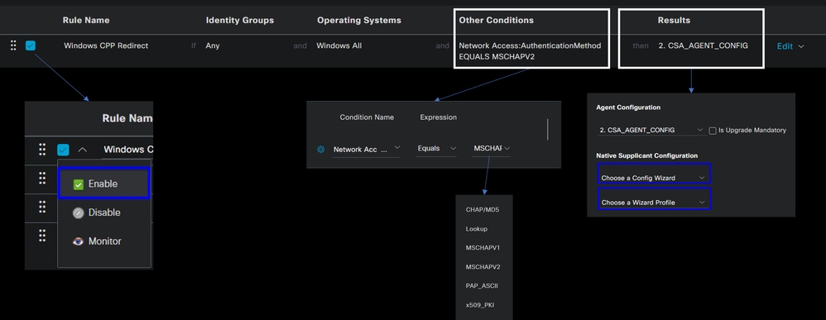Choose CHAP/MD5 from the authentication list
The height and width of the screenshot is (320, 826).
click(483, 209)
